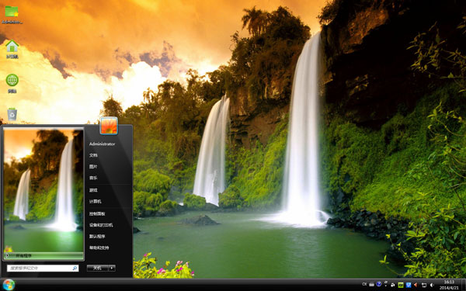Open 计算机 (Computer) in Start menu
This screenshot has width=466, height=291.
95,201
